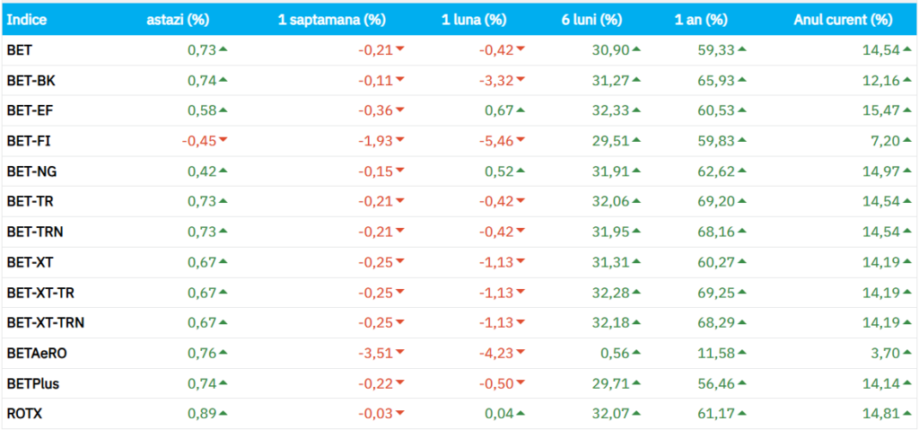Image resolution: width=919 pixels, height=430 pixels.
Task: Click the red down arrow beside BET-BK -3,32
Action: pos(521,80)
